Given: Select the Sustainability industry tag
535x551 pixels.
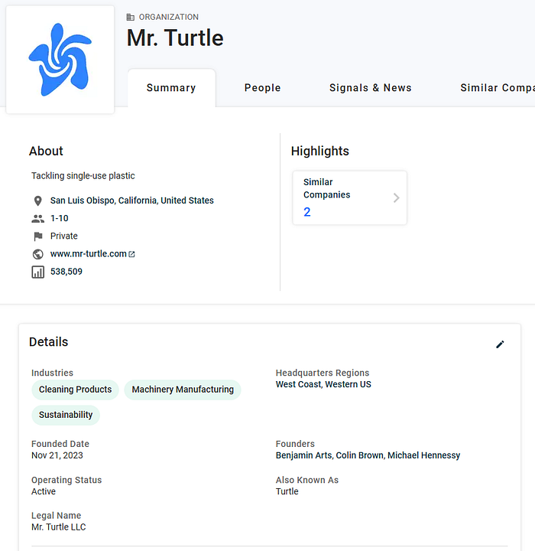Looking at the screenshot, I should click(x=66, y=415).
